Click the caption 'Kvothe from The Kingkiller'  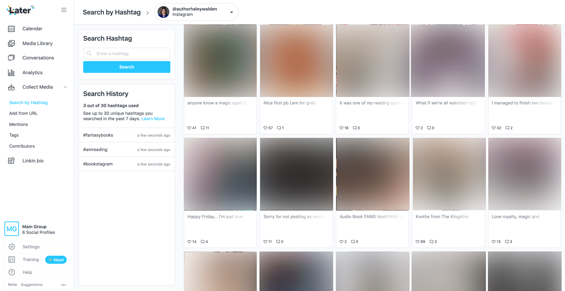(x=442, y=217)
